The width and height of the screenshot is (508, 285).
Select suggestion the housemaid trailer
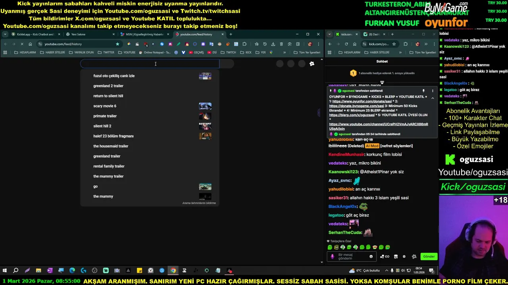click(x=150, y=146)
